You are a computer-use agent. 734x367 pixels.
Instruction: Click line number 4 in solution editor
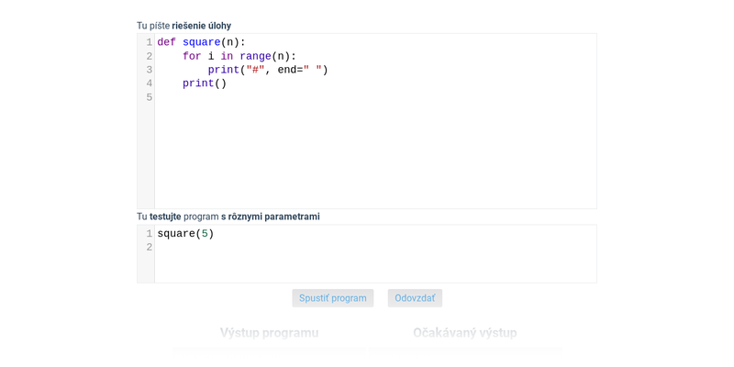pyautogui.click(x=149, y=83)
